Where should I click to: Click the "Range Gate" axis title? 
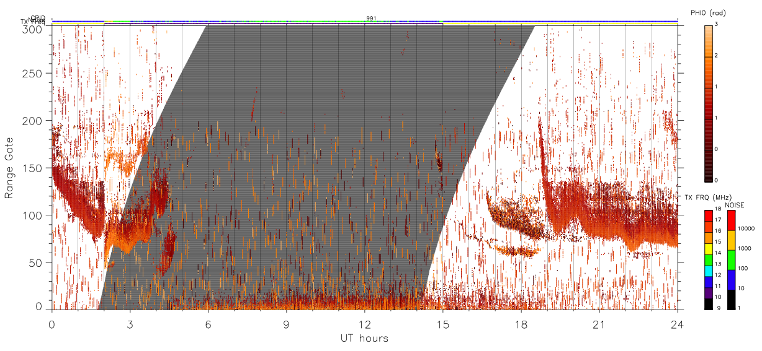tap(9, 168)
